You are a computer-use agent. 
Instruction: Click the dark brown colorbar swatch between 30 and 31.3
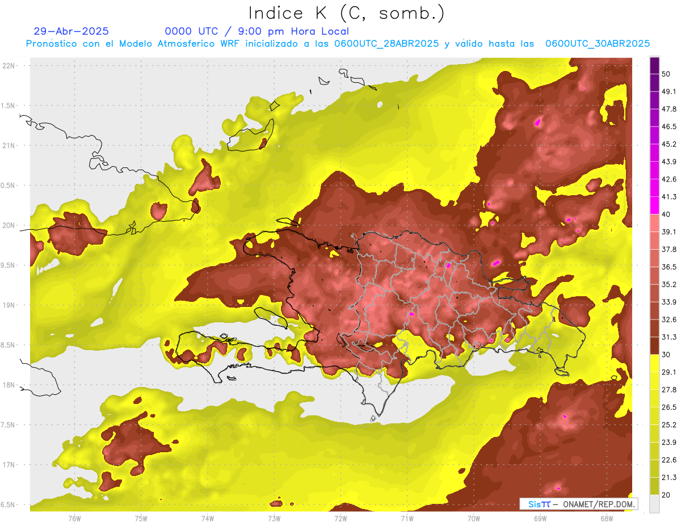point(654,346)
